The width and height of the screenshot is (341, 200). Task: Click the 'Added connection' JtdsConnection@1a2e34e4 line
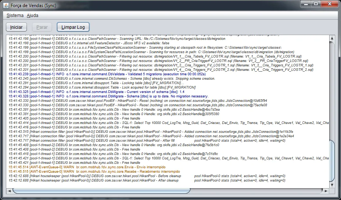coord(152,136)
